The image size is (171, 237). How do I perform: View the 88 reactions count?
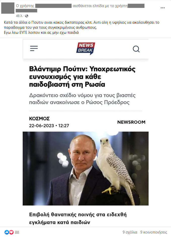tap(17, 232)
